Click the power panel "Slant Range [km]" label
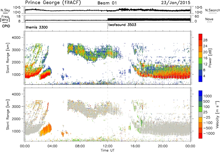Viewport: 220px width, 152px height. pyautogui.click(x=8, y=58)
